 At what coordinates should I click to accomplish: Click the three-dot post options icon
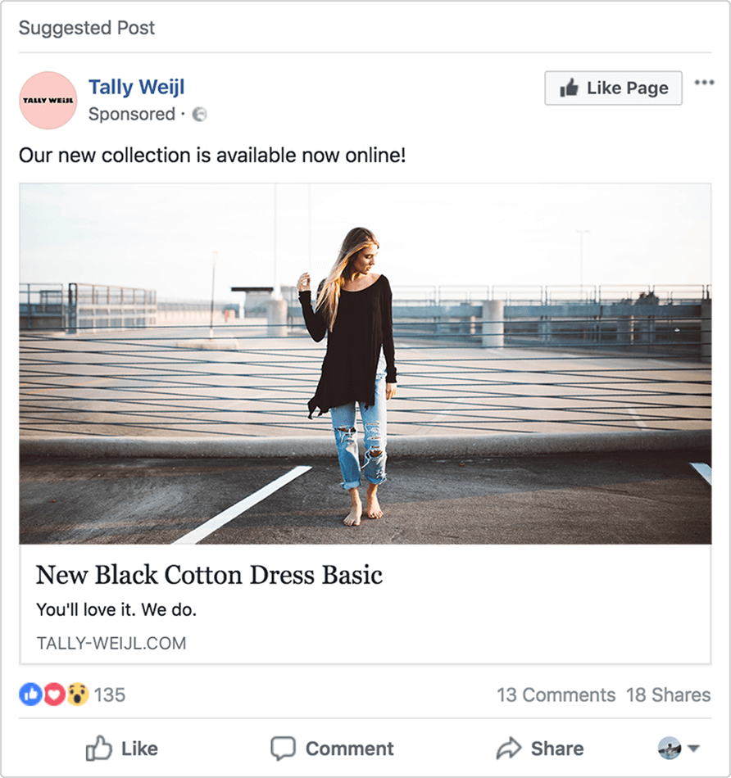(704, 83)
